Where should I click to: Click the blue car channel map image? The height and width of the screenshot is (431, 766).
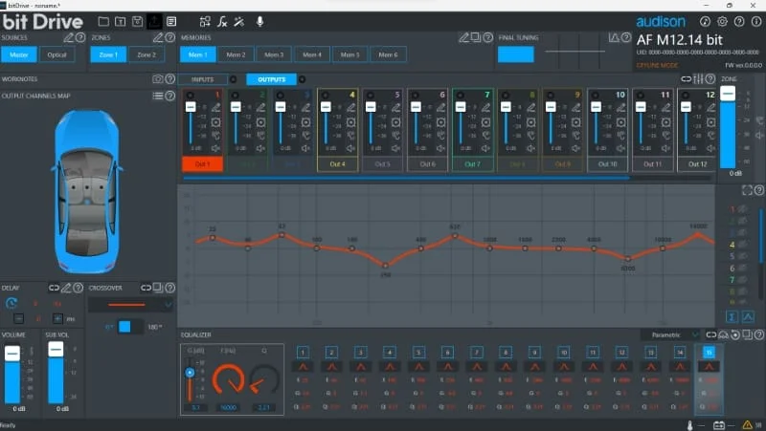pos(87,191)
